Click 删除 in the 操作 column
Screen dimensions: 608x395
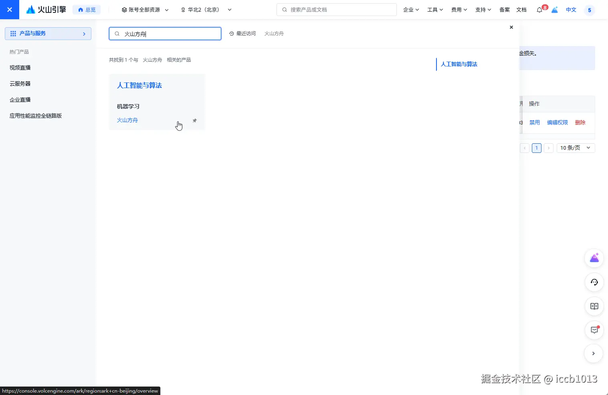pyautogui.click(x=580, y=122)
